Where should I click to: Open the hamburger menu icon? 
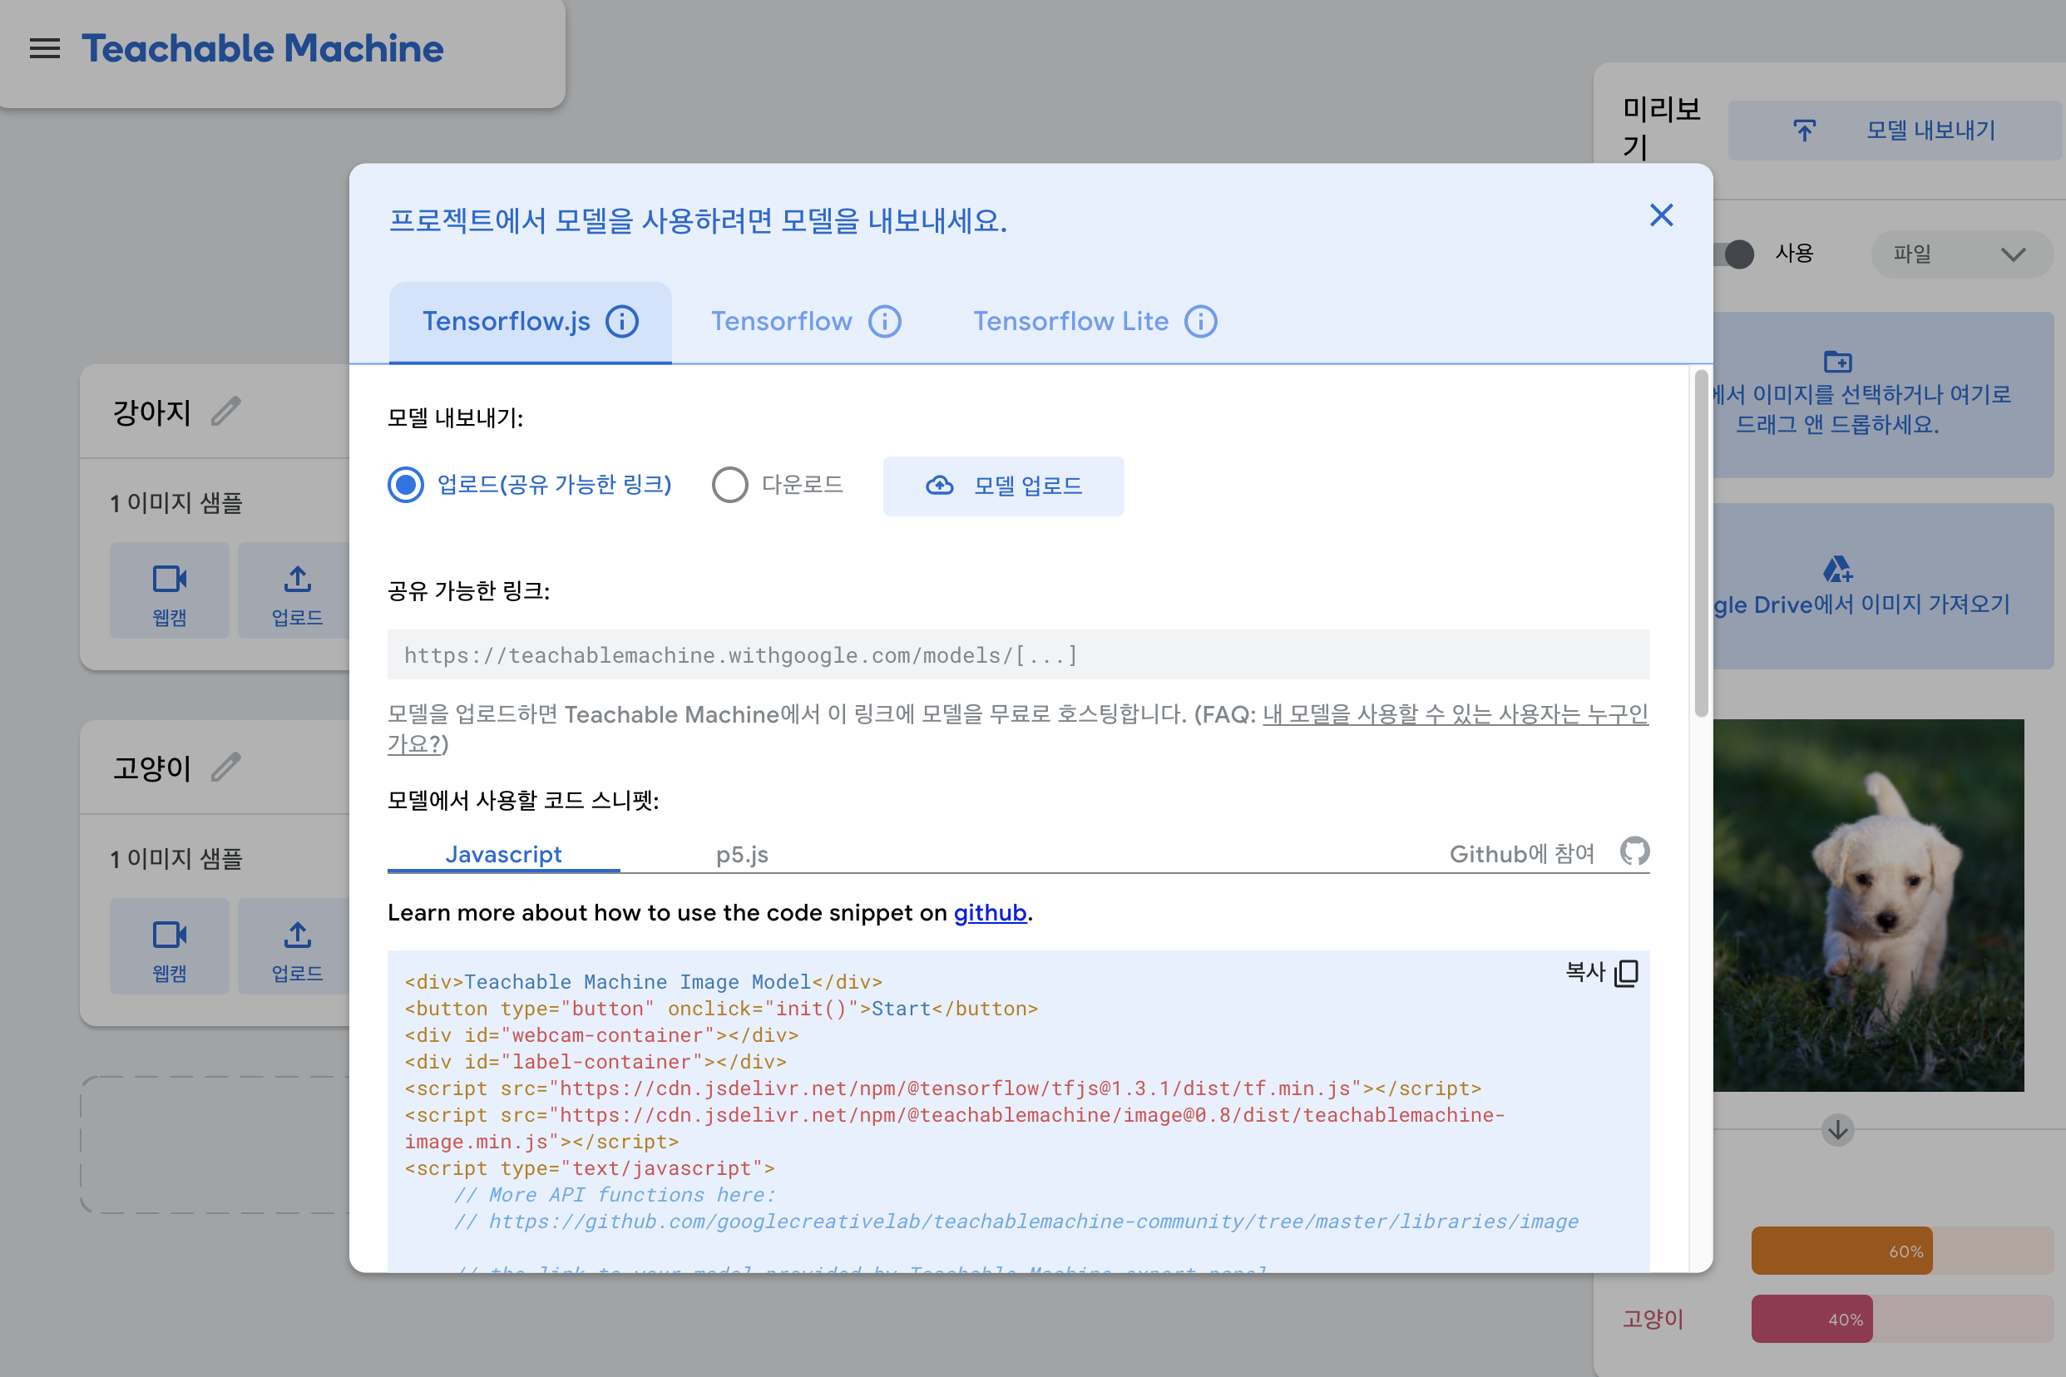pos(45,48)
